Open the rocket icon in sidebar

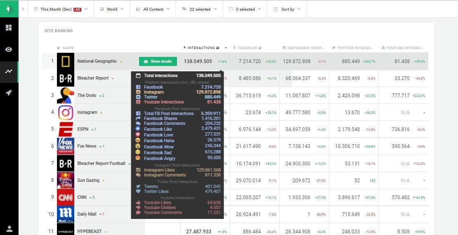click(9, 93)
